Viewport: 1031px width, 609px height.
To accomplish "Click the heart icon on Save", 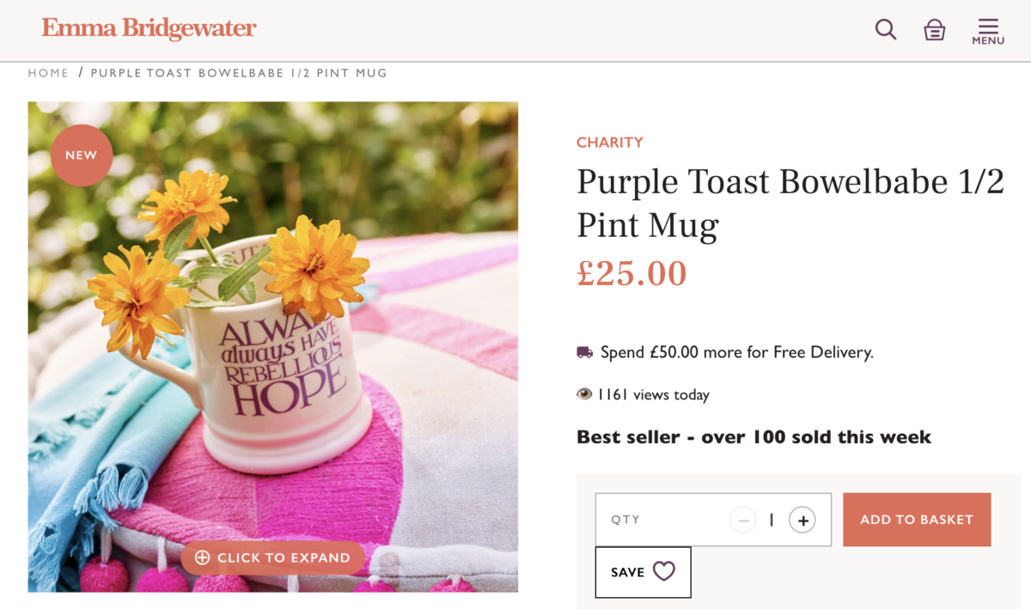I will pyautogui.click(x=664, y=571).
